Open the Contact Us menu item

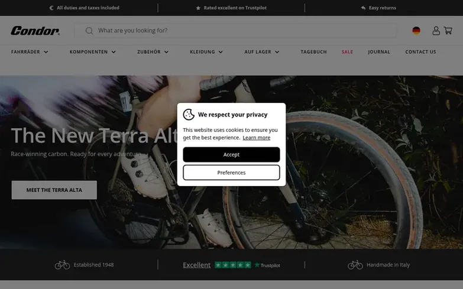[420, 52]
